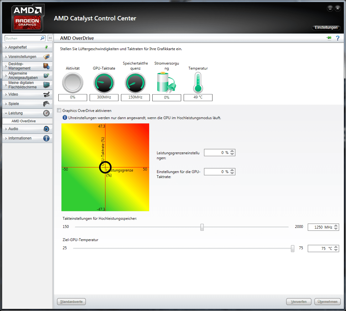Decrease memory clock MHz with down arrow
The width and height of the screenshot is (346, 311).
336,229
